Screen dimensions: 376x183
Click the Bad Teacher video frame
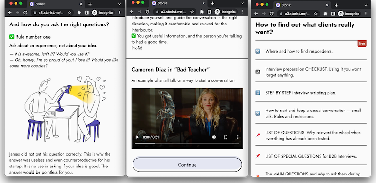tap(187, 119)
